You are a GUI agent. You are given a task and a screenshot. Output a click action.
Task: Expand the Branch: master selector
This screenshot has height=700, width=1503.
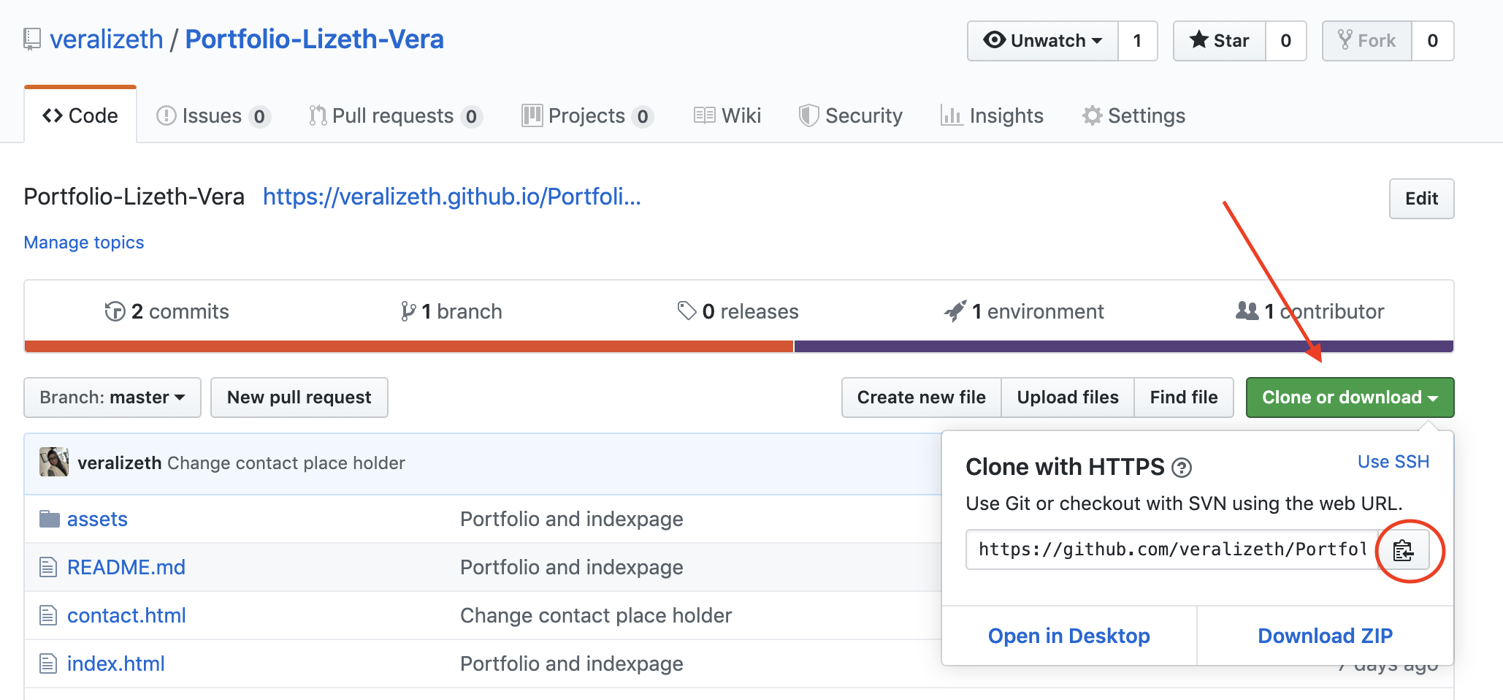[112, 397]
